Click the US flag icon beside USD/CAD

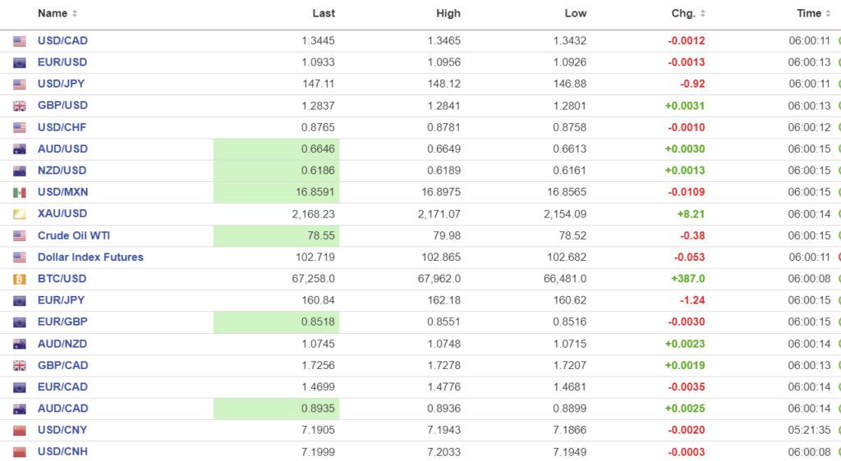(20, 41)
